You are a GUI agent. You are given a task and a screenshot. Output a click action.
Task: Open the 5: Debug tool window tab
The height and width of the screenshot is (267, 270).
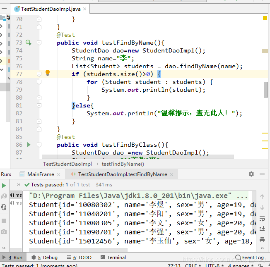pyautogui.click(x=44, y=257)
